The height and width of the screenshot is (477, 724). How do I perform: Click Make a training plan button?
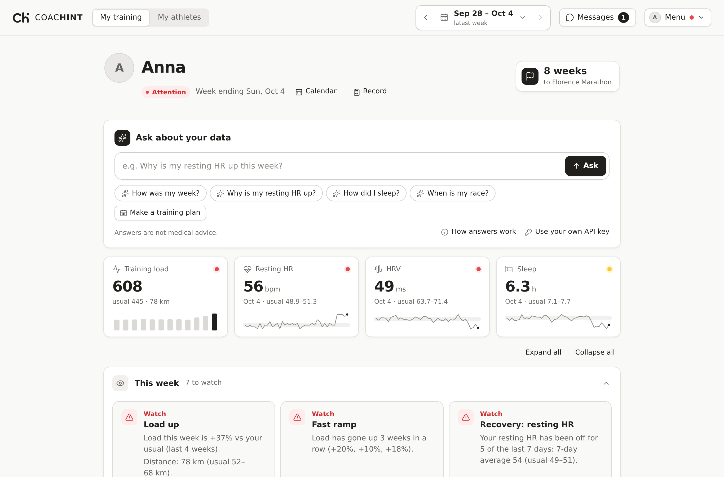point(160,213)
